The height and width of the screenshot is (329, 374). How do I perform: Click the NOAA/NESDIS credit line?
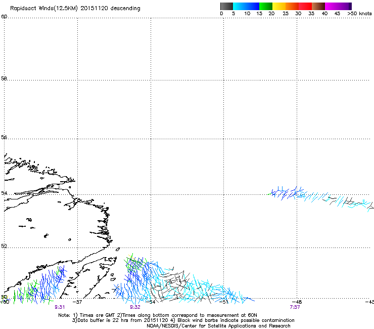pos(218,326)
